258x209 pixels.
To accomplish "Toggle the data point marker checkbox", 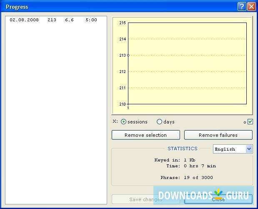I will click(250, 122).
